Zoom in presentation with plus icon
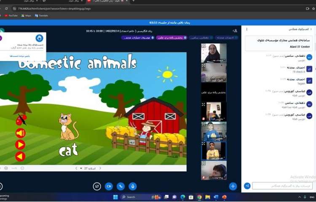 (6, 168)
